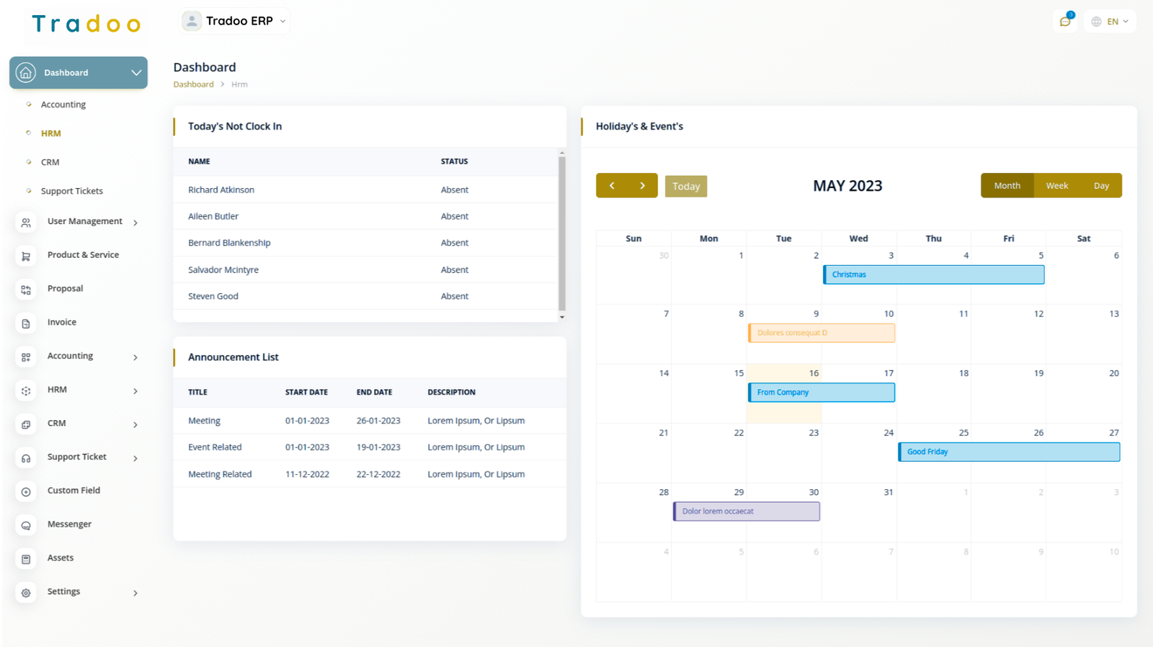1153x647 pixels.
Task: Open the Tradoo ERP profile dropdown
Action: [235, 22]
